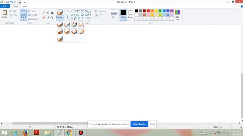
Task: Open the Rotate dropdown
Action: [x=34, y=19]
